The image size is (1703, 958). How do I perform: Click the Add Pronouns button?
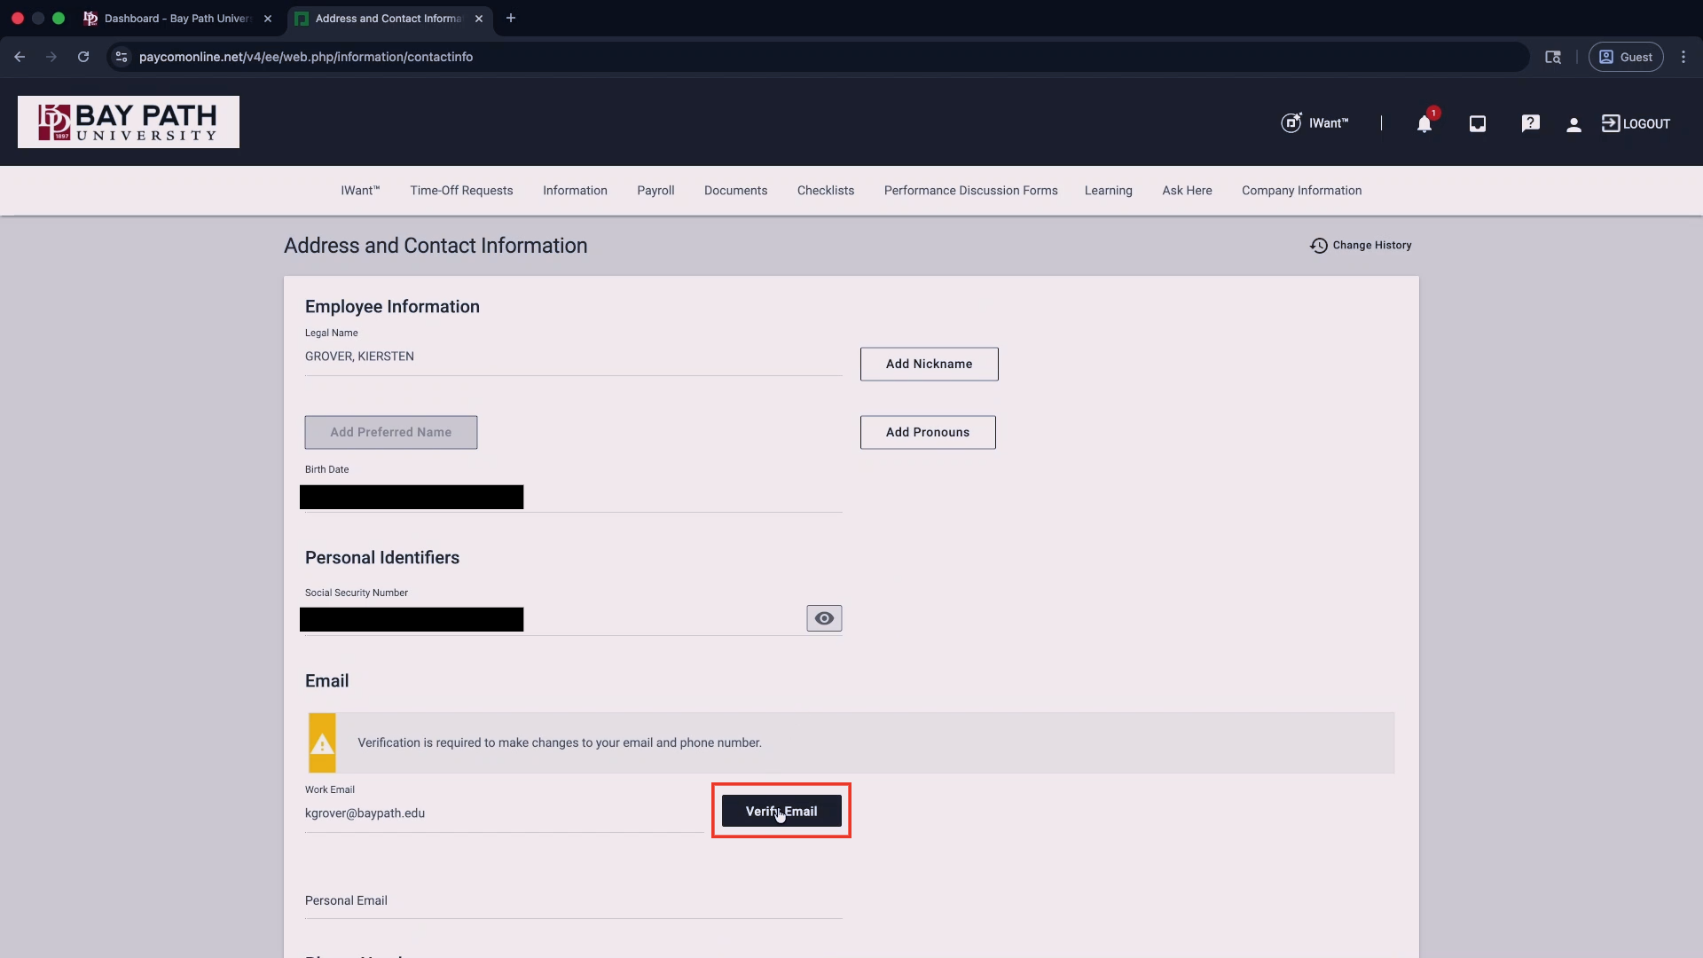pyautogui.click(x=927, y=432)
